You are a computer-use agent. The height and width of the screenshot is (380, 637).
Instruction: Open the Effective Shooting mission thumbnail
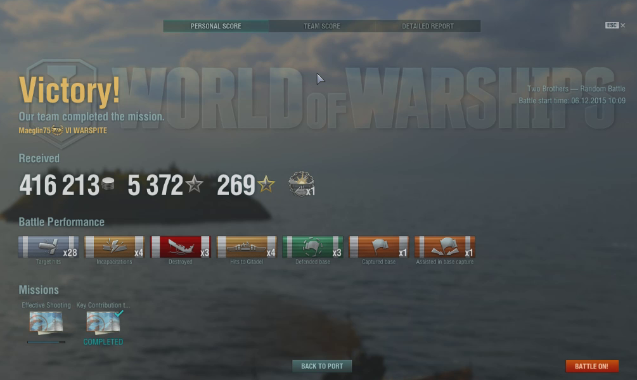(46, 323)
